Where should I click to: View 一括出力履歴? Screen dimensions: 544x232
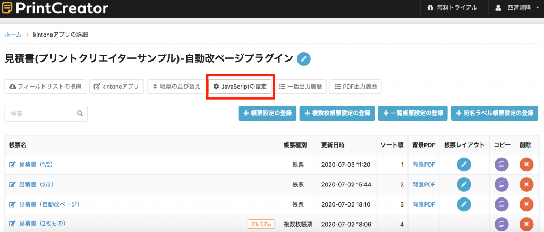click(x=301, y=87)
